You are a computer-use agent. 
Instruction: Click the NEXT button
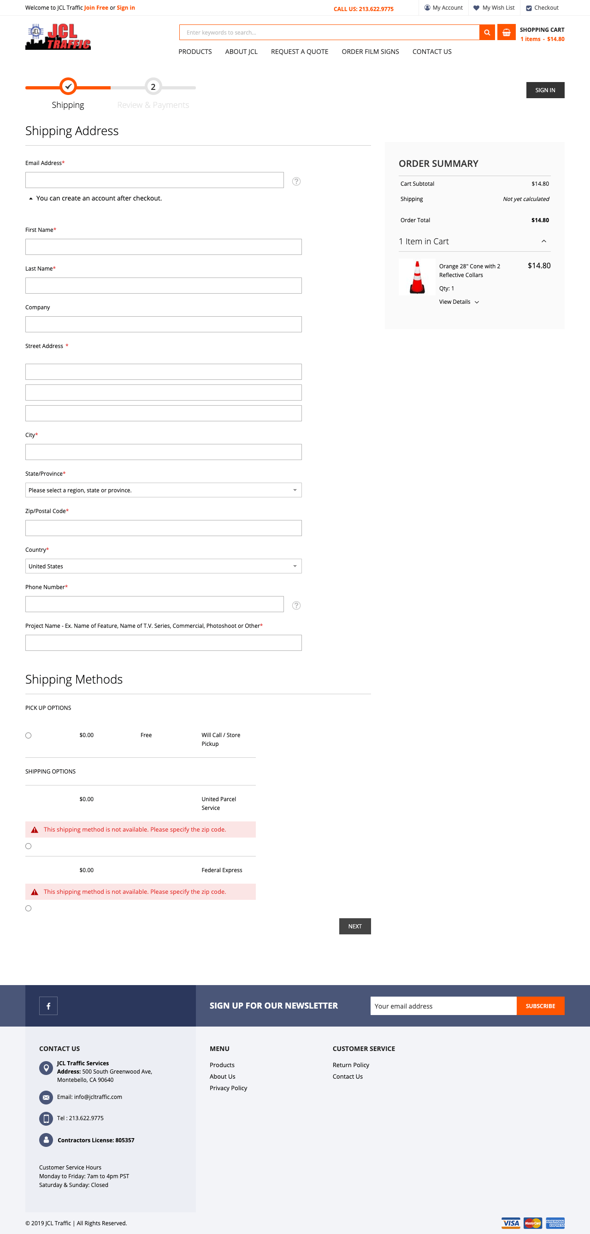[x=354, y=926]
